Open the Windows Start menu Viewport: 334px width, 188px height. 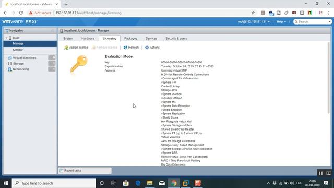coord(6,183)
